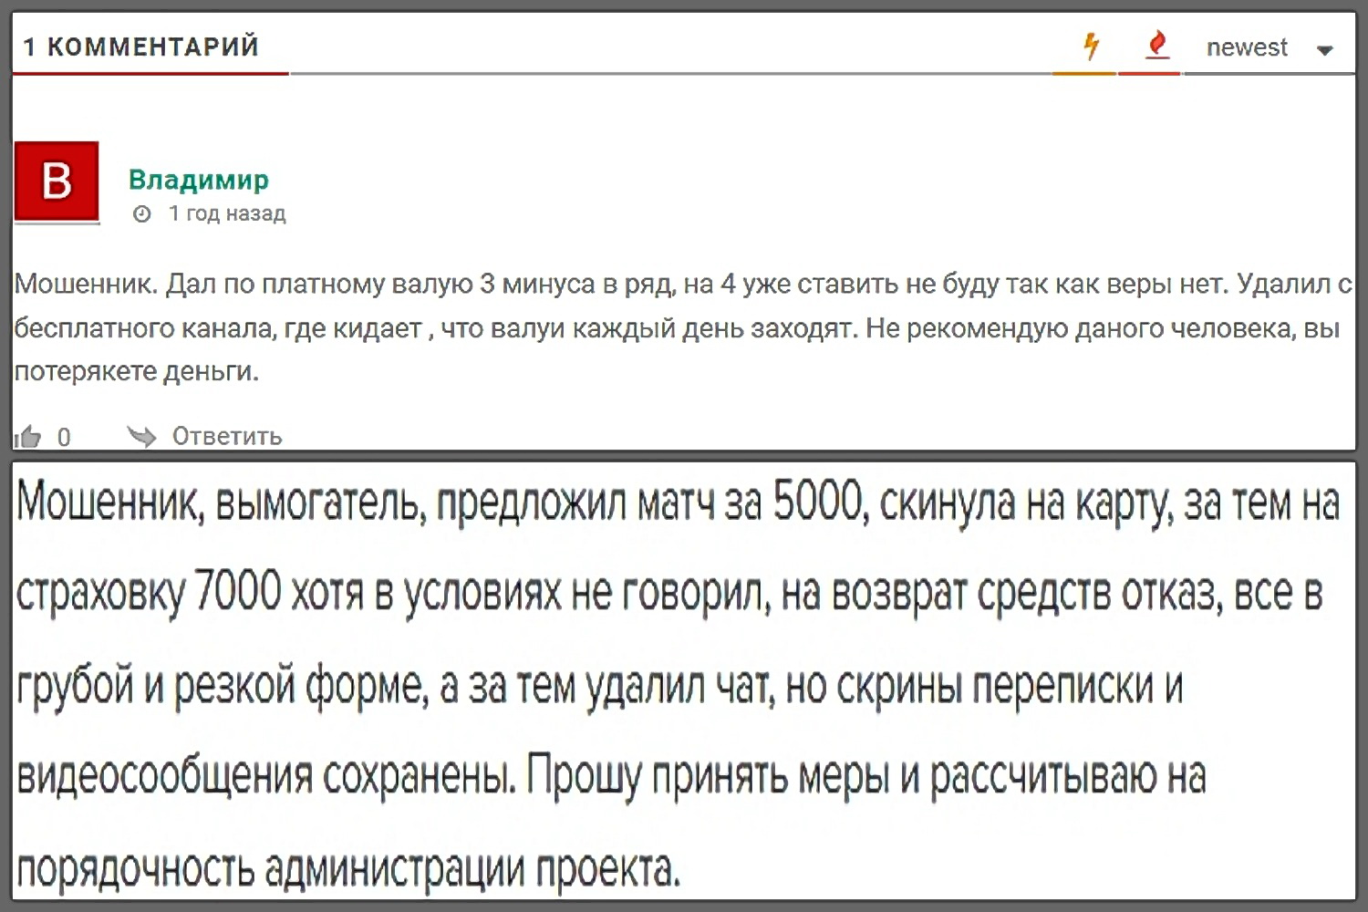1368x912 pixels.
Task: Click the reply arrow icon
Action: [x=142, y=437]
